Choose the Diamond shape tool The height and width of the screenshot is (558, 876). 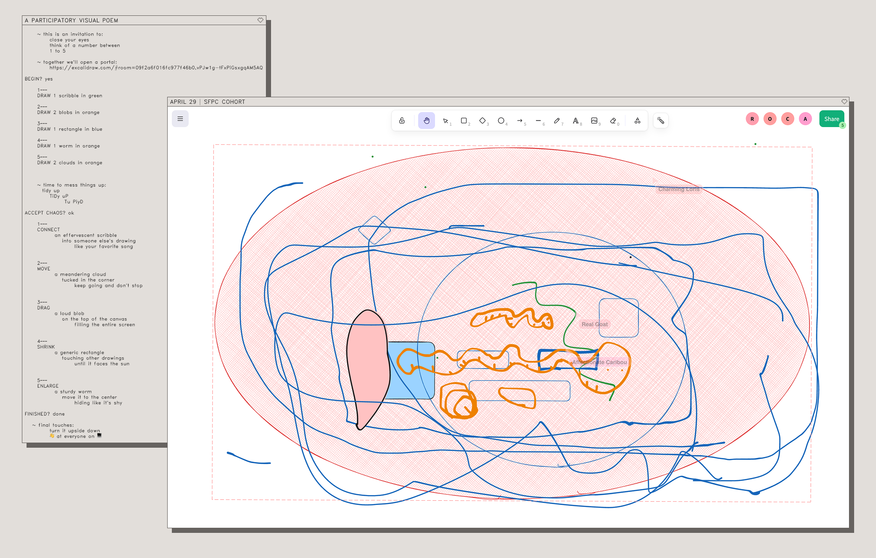(x=482, y=121)
